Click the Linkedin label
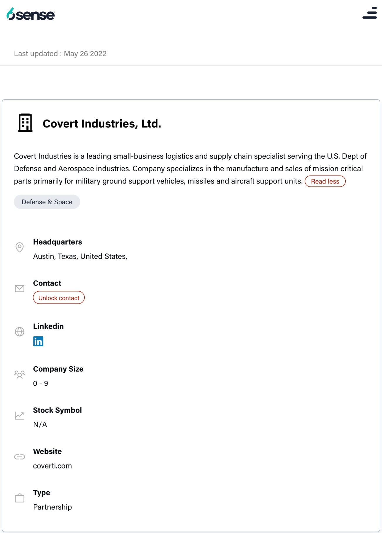Screen dimensions: 382x533 [48, 326]
